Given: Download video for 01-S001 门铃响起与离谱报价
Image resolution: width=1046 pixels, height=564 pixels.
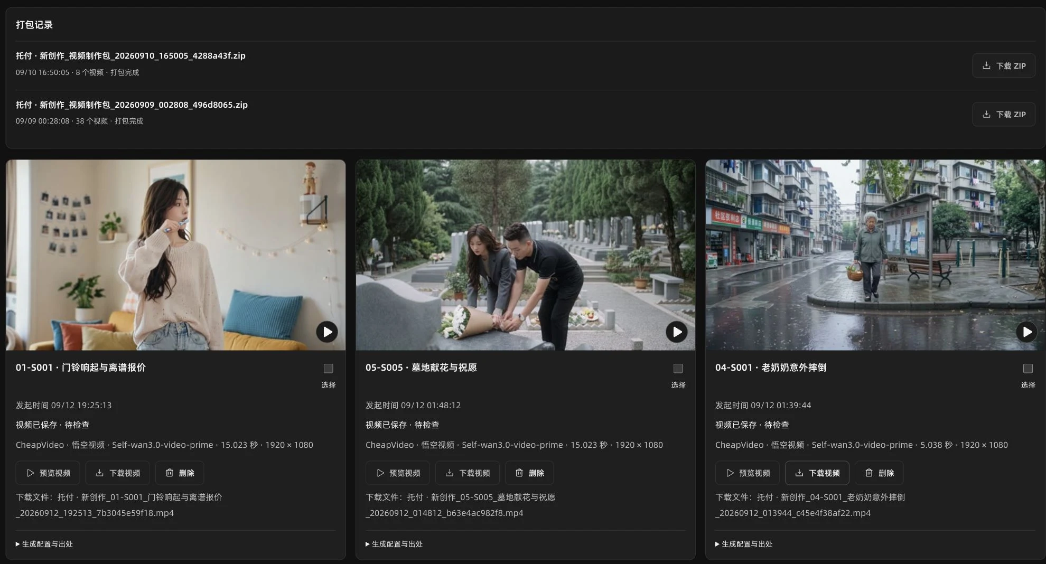Looking at the screenshot, I should pyautogui.click(x=118, y=473).
